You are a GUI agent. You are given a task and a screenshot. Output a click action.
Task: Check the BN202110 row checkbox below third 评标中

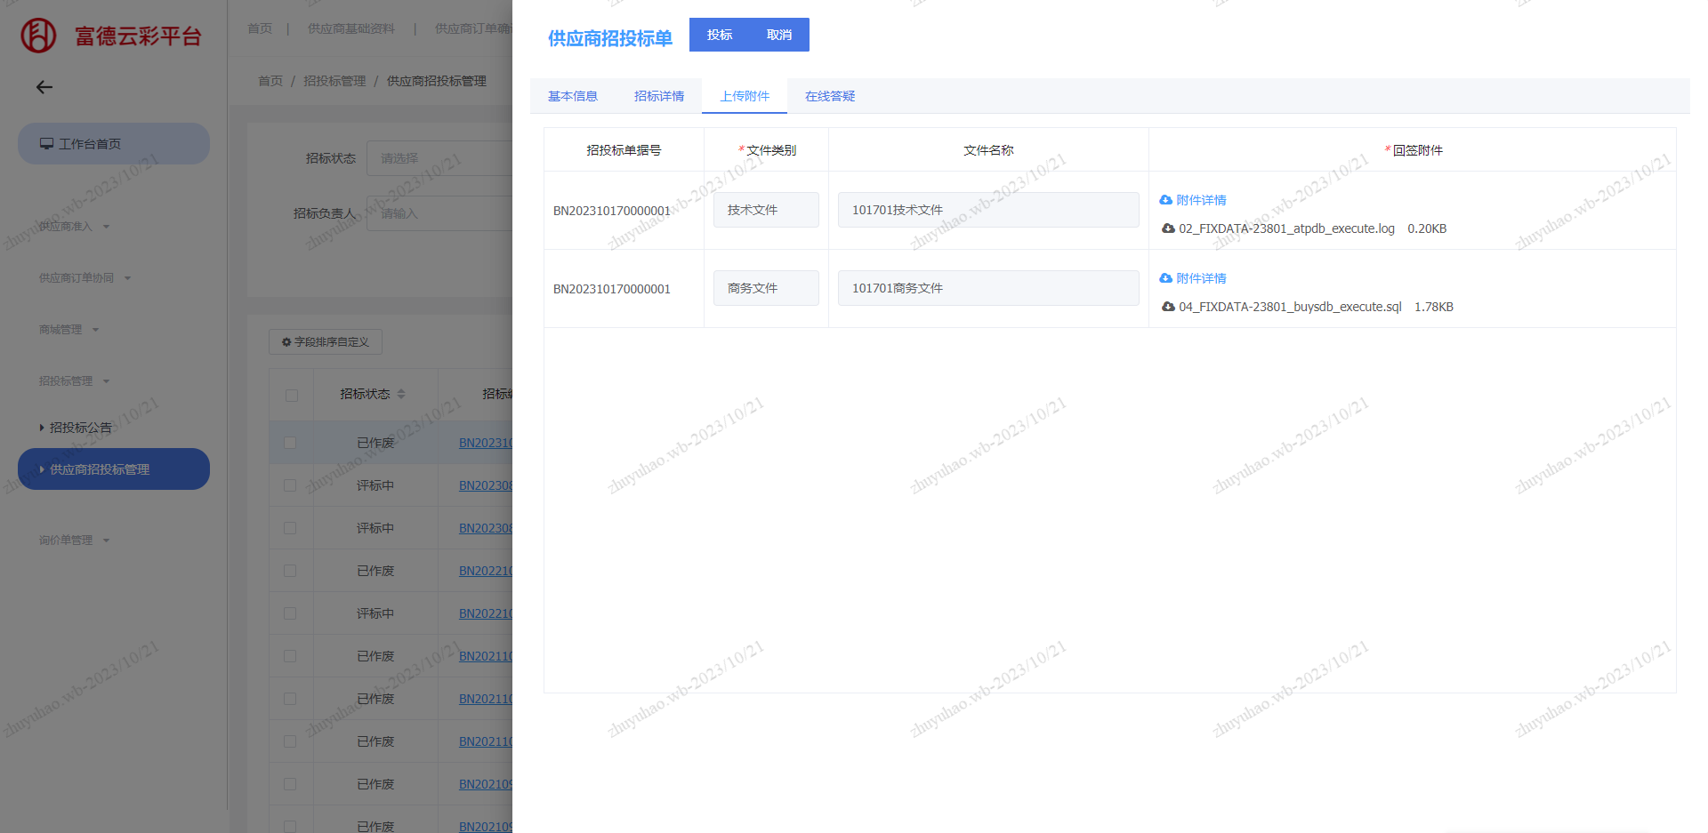[290, 656]
